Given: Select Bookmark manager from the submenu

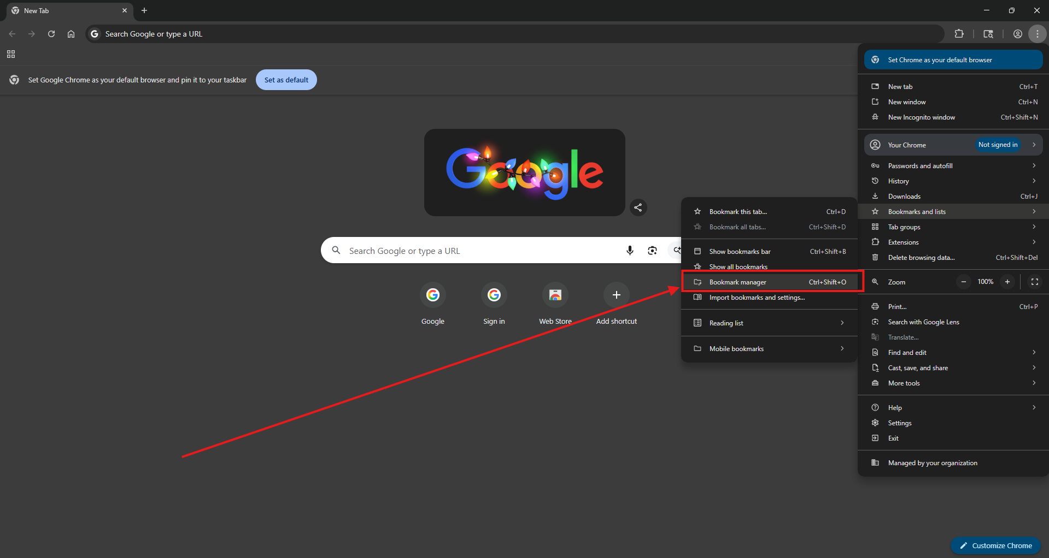Looking at the screenshot, I should point(769,282).
